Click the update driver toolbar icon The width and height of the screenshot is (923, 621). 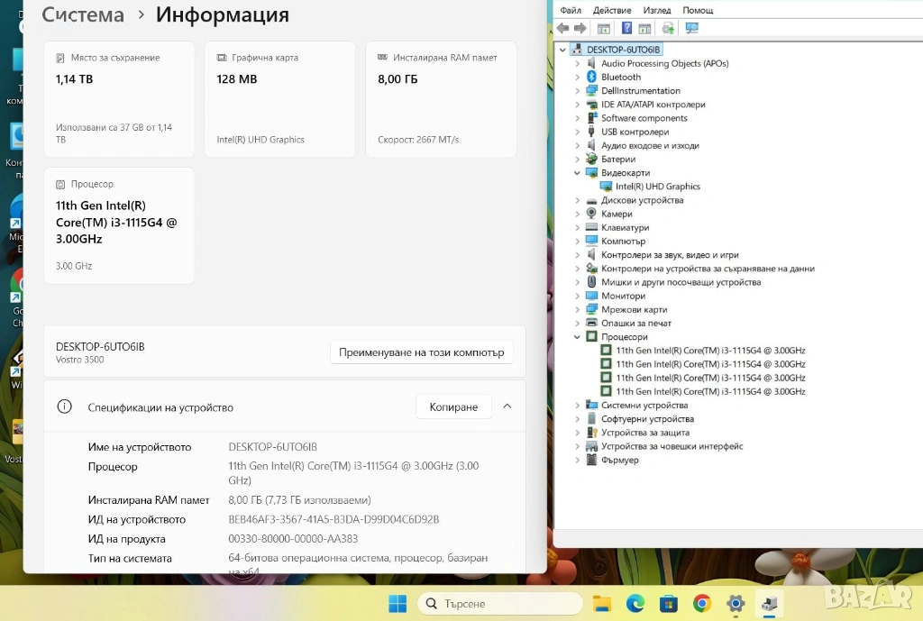pos(668,29)
